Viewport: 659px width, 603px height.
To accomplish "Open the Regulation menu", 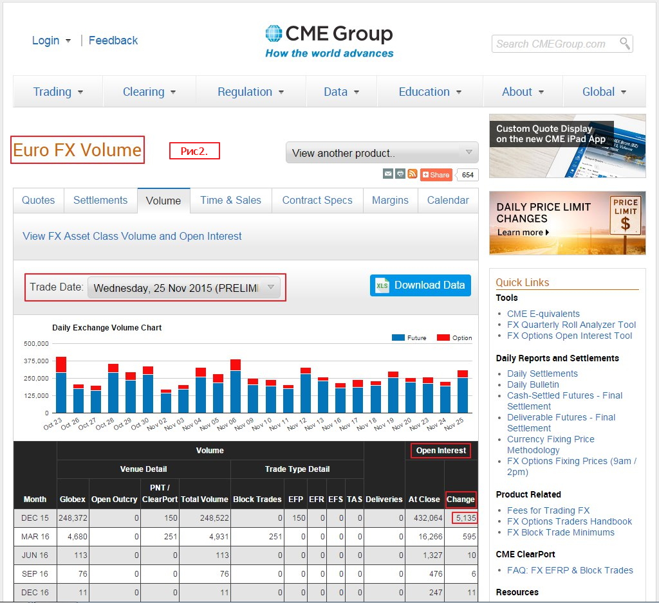I will pos(250,91).
